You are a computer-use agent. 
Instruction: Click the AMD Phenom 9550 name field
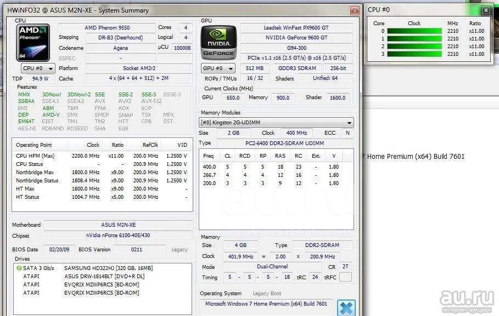tap(107, 27)
